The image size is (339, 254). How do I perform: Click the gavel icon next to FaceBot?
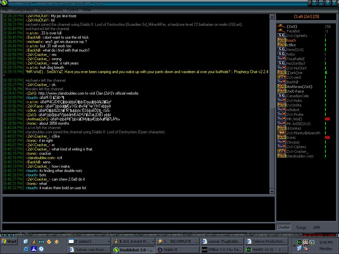[281, 31]
